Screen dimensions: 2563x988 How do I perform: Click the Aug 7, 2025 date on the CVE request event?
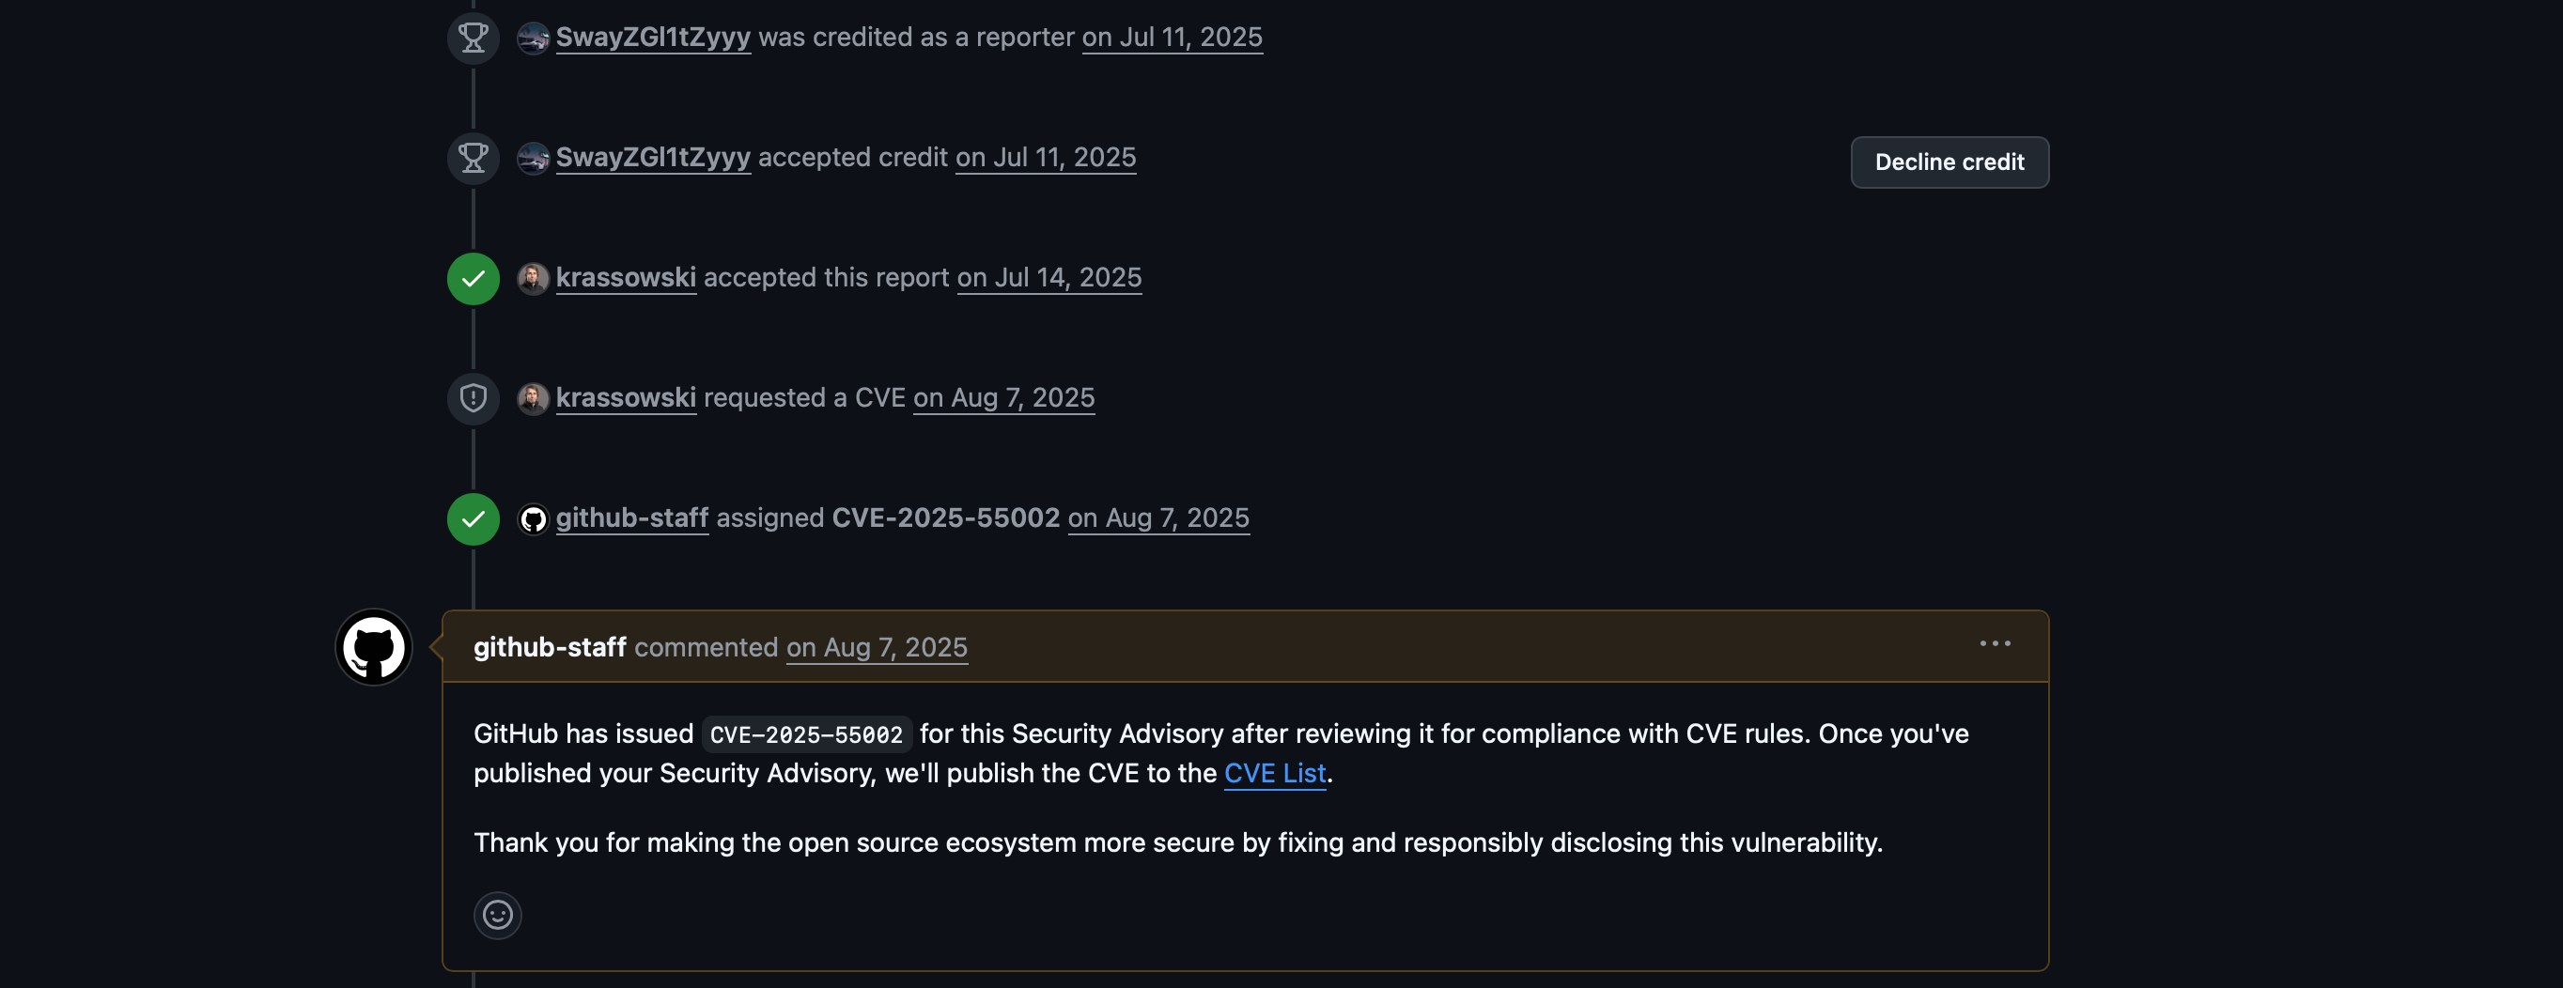(1002, 398)
